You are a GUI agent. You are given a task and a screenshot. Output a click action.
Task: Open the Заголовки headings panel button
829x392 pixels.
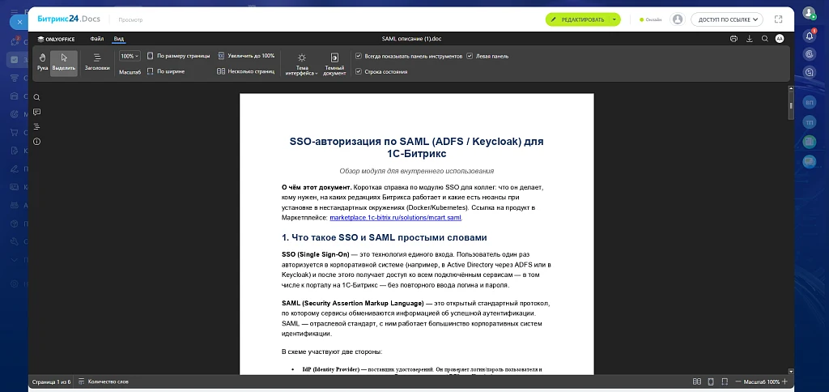click(x=97, y=62)
